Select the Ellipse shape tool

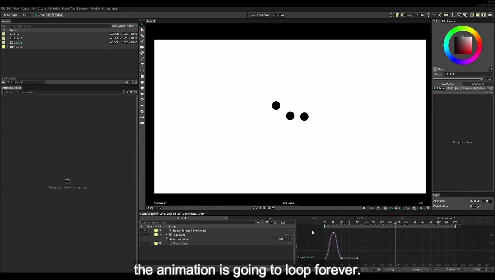pos(142,82)
